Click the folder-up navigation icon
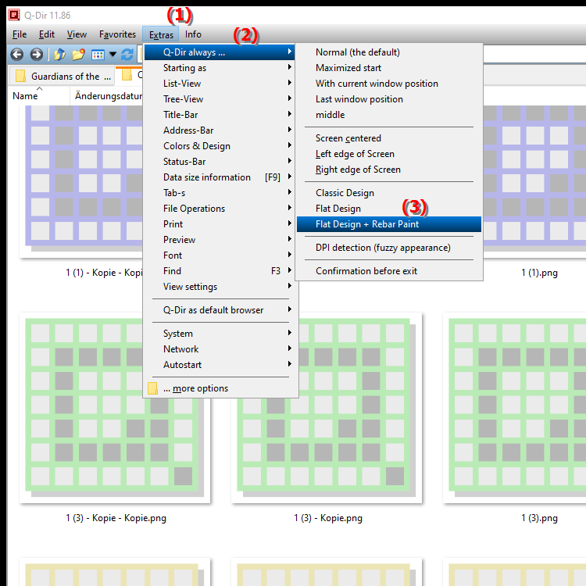This screenshot has height=586, width=586. click(x=60, y=55)
